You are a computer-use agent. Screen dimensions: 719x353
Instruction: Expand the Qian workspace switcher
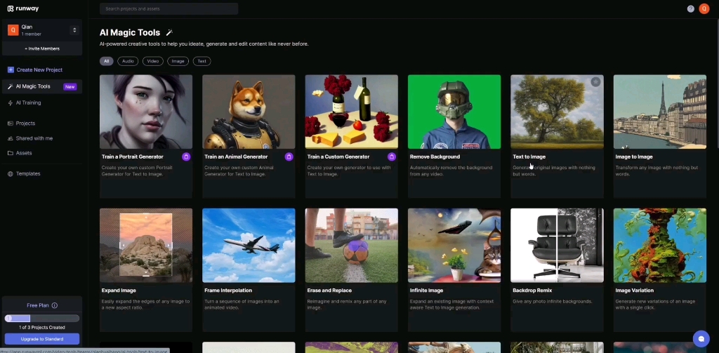click(x=74, y=30)
